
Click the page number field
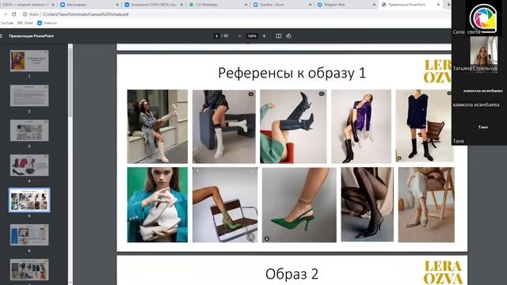pyautogui.click(x=216, y=36)
